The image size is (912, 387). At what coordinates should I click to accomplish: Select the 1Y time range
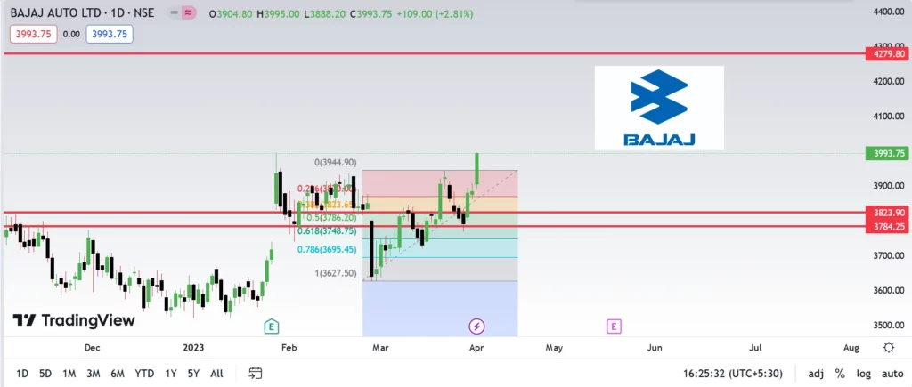pos(171,374)
